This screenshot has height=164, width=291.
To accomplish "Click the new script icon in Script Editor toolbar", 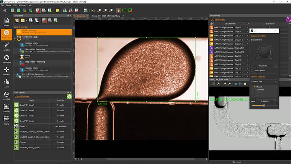I will click(x=17, y=20).
